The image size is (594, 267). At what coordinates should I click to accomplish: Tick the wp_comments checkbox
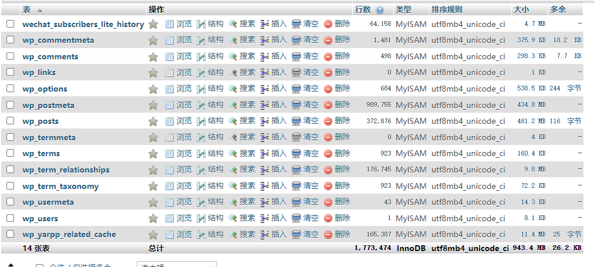10,56
